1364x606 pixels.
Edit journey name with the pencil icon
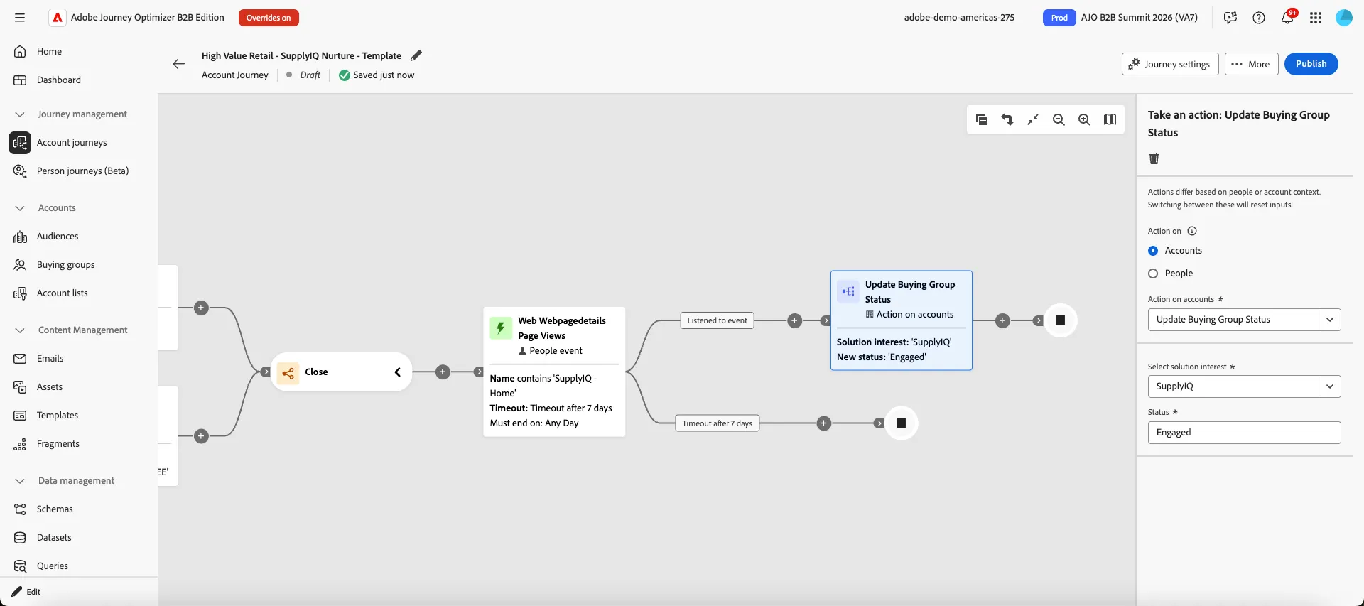[416, 55]
